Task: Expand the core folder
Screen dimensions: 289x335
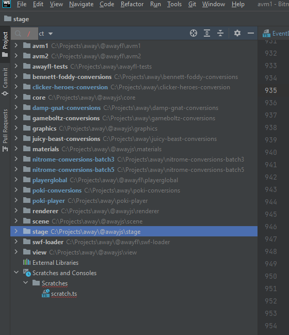Action: [16, 97]
